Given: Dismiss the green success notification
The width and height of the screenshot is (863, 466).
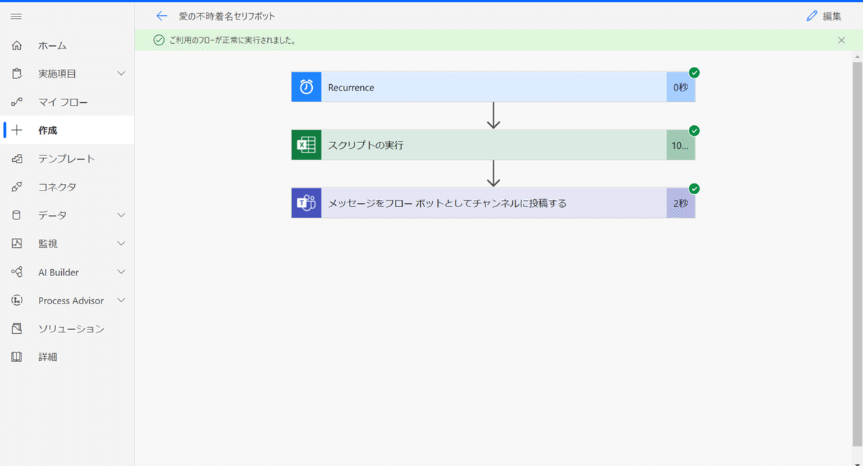Looking at the screenshot, I should (841, 40).
